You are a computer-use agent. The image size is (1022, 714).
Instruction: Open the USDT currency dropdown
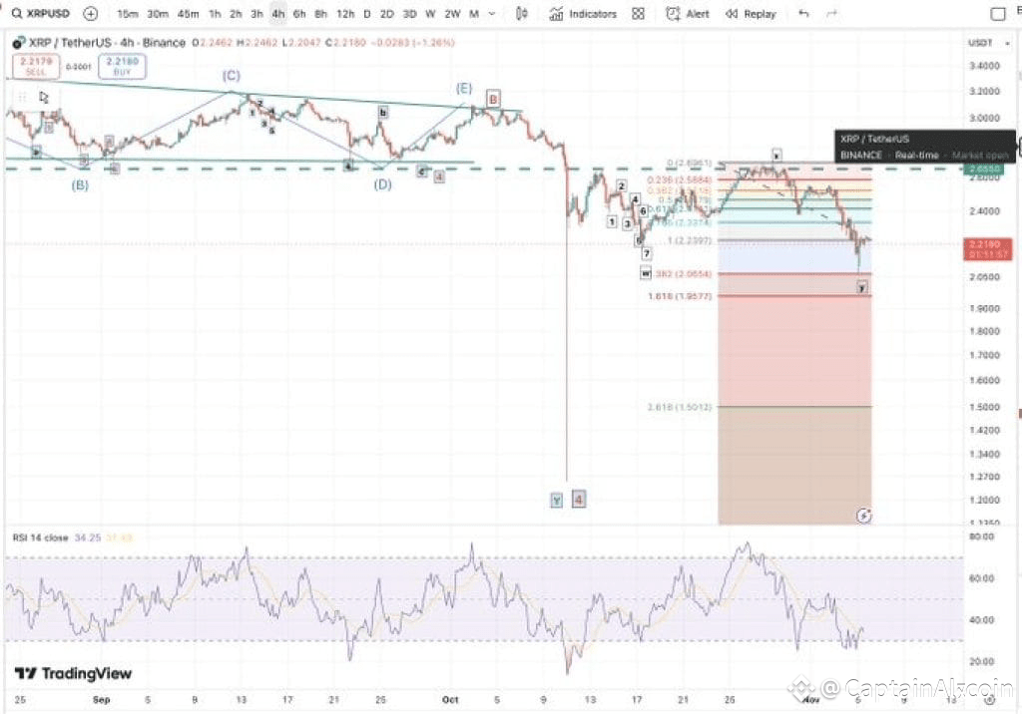coord(989,43)
